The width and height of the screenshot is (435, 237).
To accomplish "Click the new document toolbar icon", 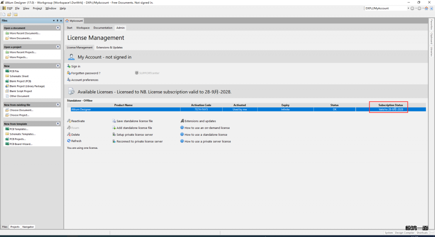I will coord(4,14).
